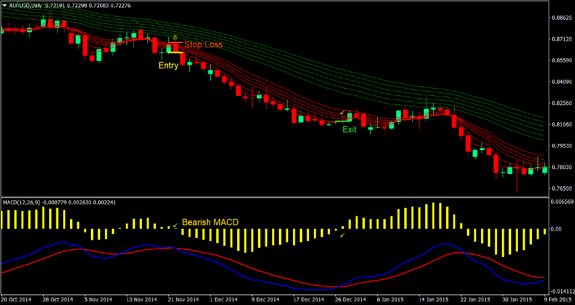Click the 0.76500 price axis label
The image size is (575, 305).
(x=561, y=188)
